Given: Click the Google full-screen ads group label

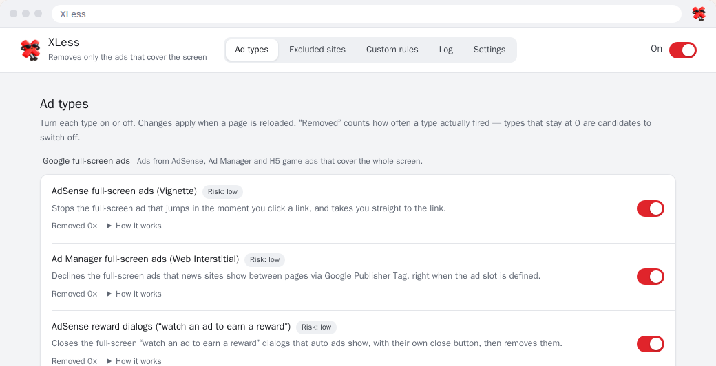Looking at the screenshot, I should (86, 161).
